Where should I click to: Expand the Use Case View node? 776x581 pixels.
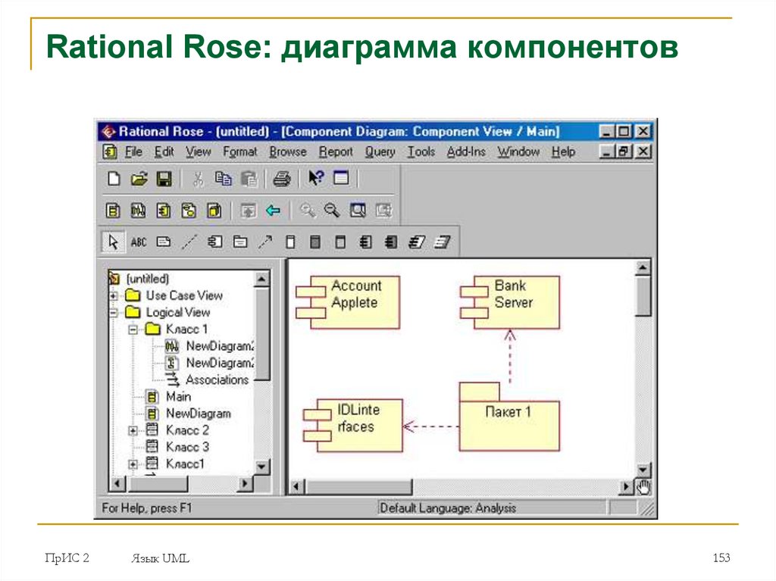point(114,296)
